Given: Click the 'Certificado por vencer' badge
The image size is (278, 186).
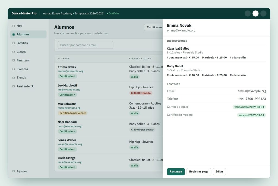Looking at the screenshot, I should [72, 113].
